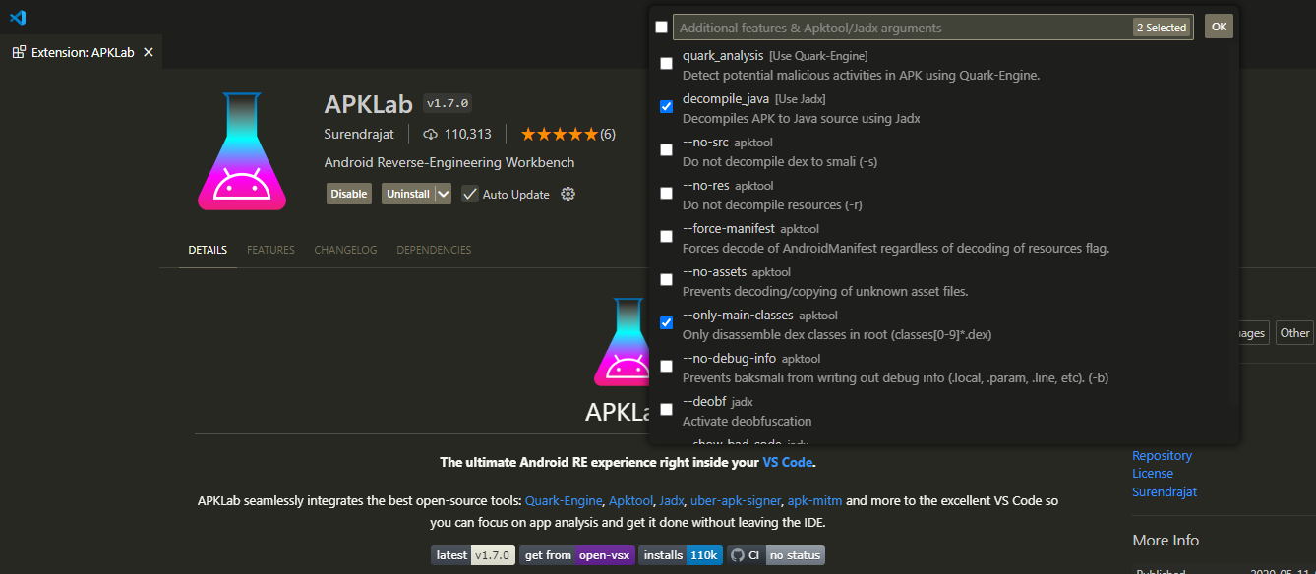Toggle the Auto Update checkbox
Viewport: 1316px width, 574px height.
(x=470, y=194)
